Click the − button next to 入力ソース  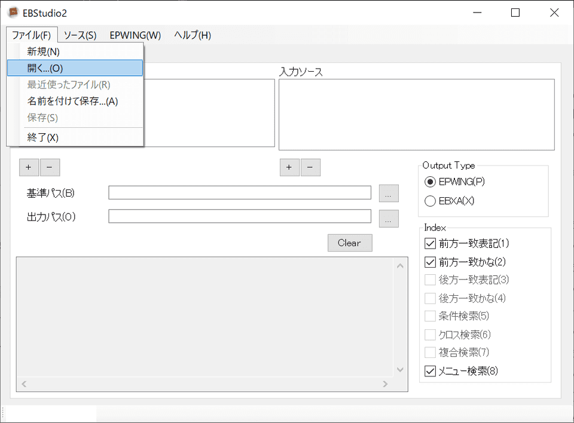click(310, 167)
